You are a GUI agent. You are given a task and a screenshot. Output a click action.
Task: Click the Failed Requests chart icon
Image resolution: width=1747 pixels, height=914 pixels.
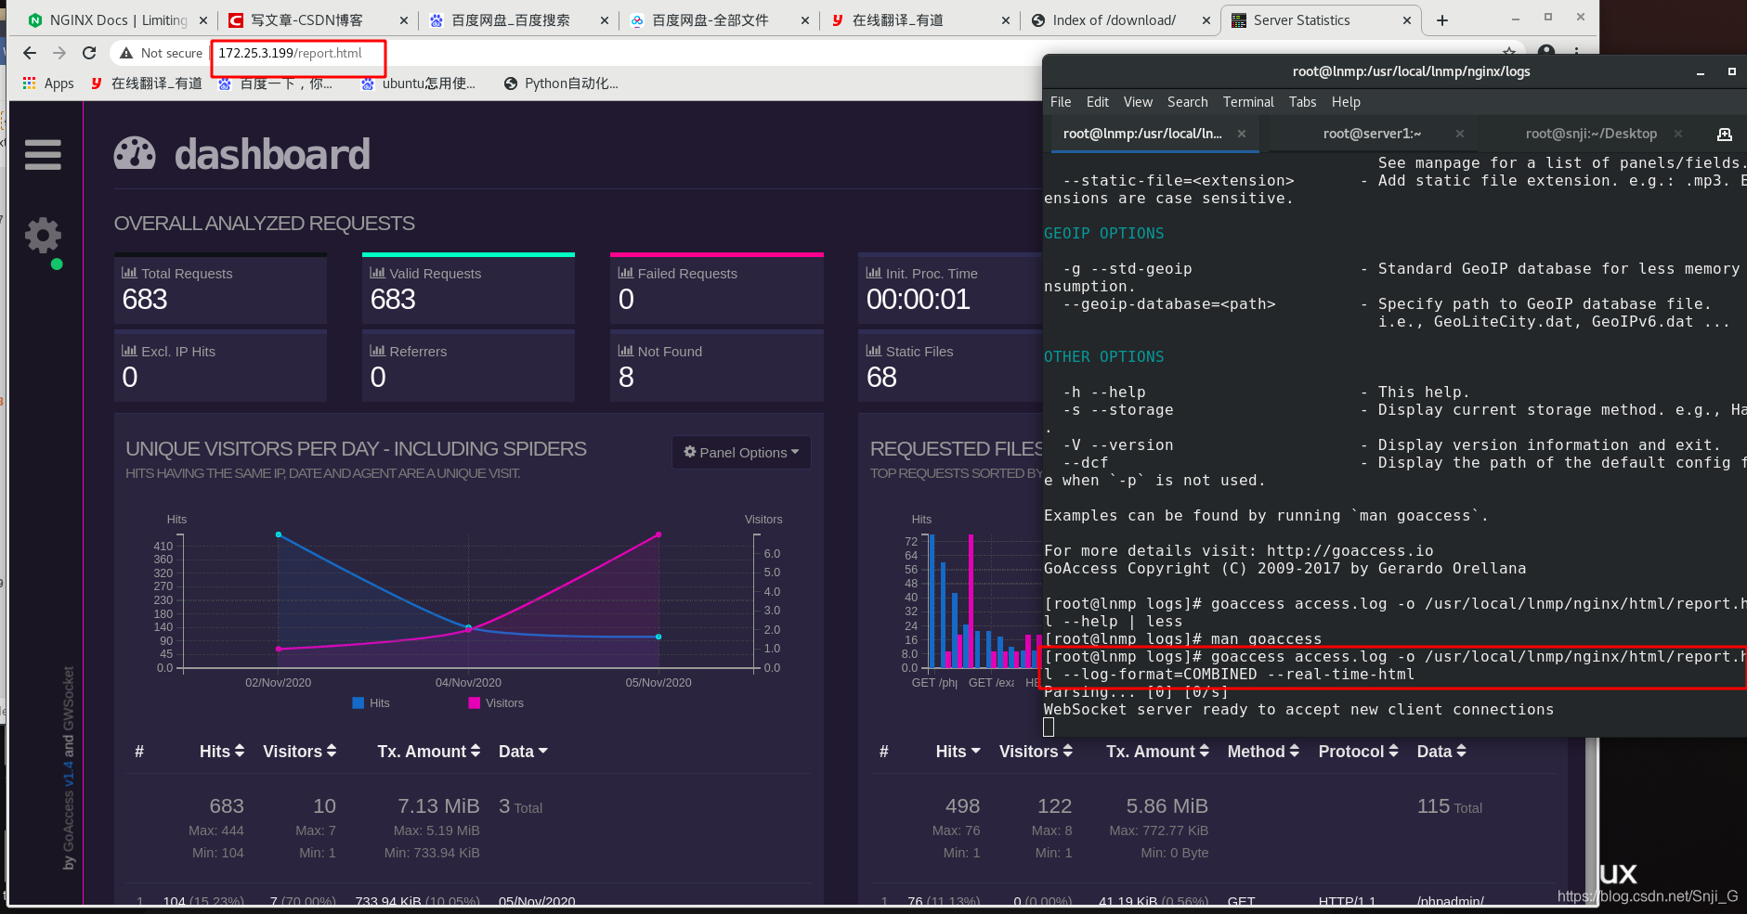point(625,273)
